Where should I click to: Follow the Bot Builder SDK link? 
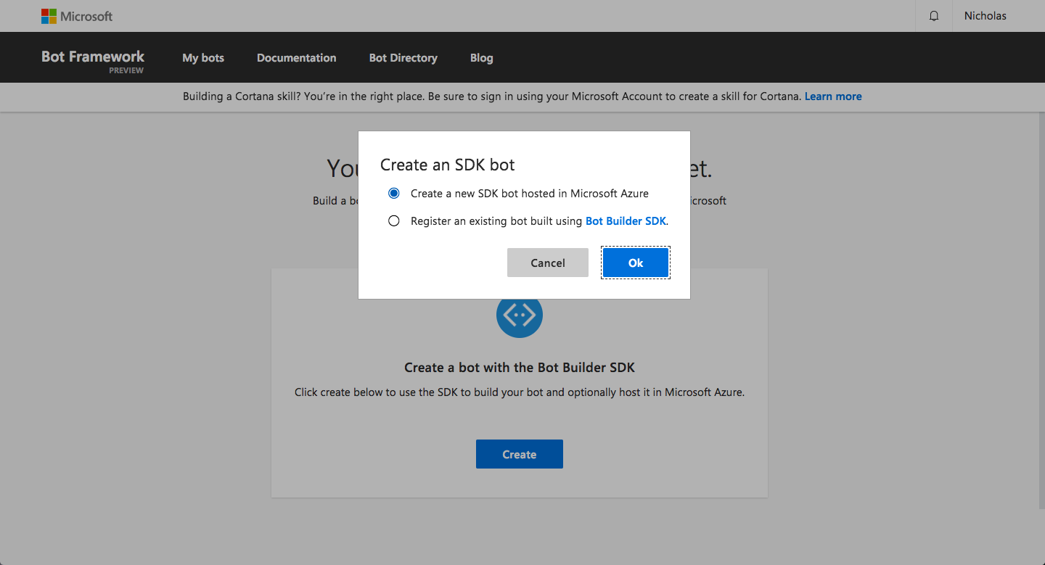[626, 221]
